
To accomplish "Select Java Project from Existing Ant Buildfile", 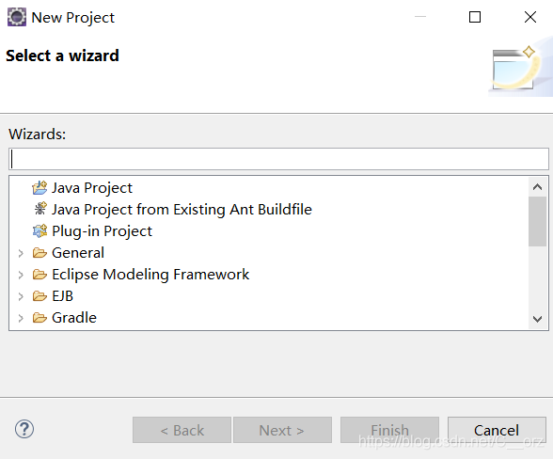I will click(x=182, y=209).
